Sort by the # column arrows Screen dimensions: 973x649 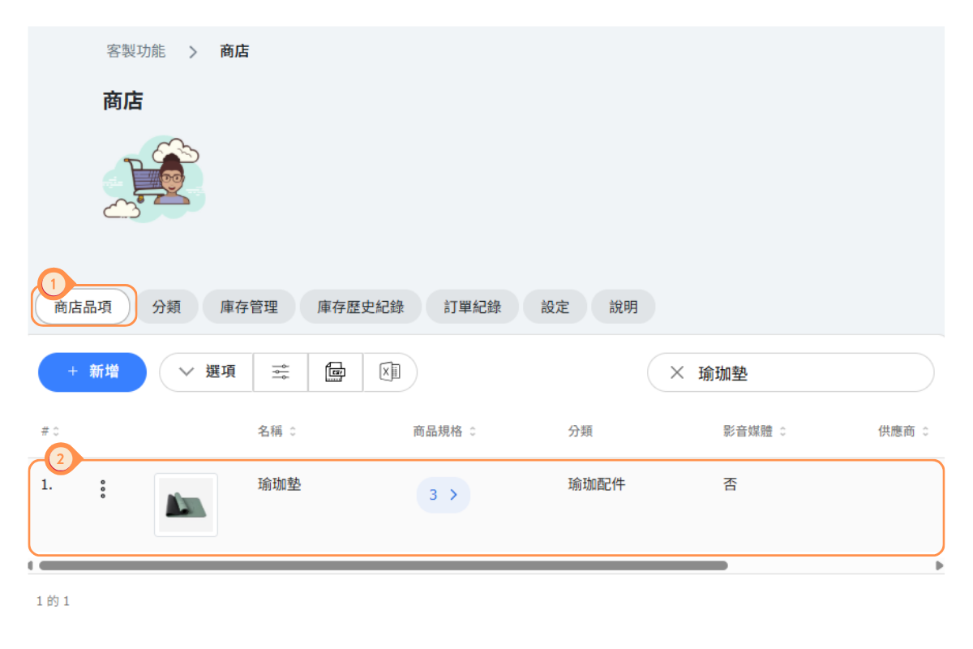point(56,432)
